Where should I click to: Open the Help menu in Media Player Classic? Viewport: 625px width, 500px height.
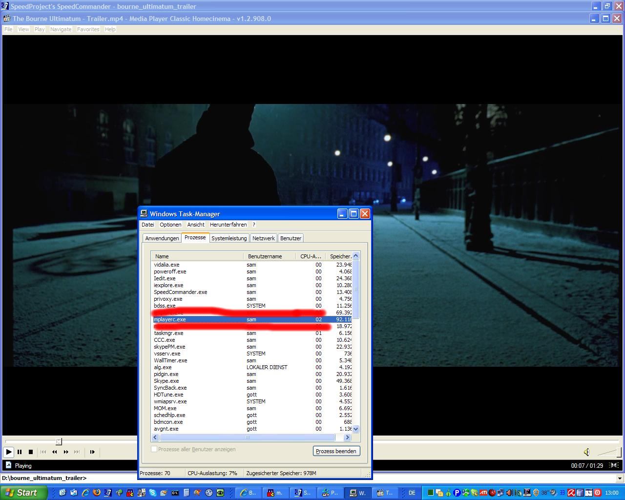point(110,29)
